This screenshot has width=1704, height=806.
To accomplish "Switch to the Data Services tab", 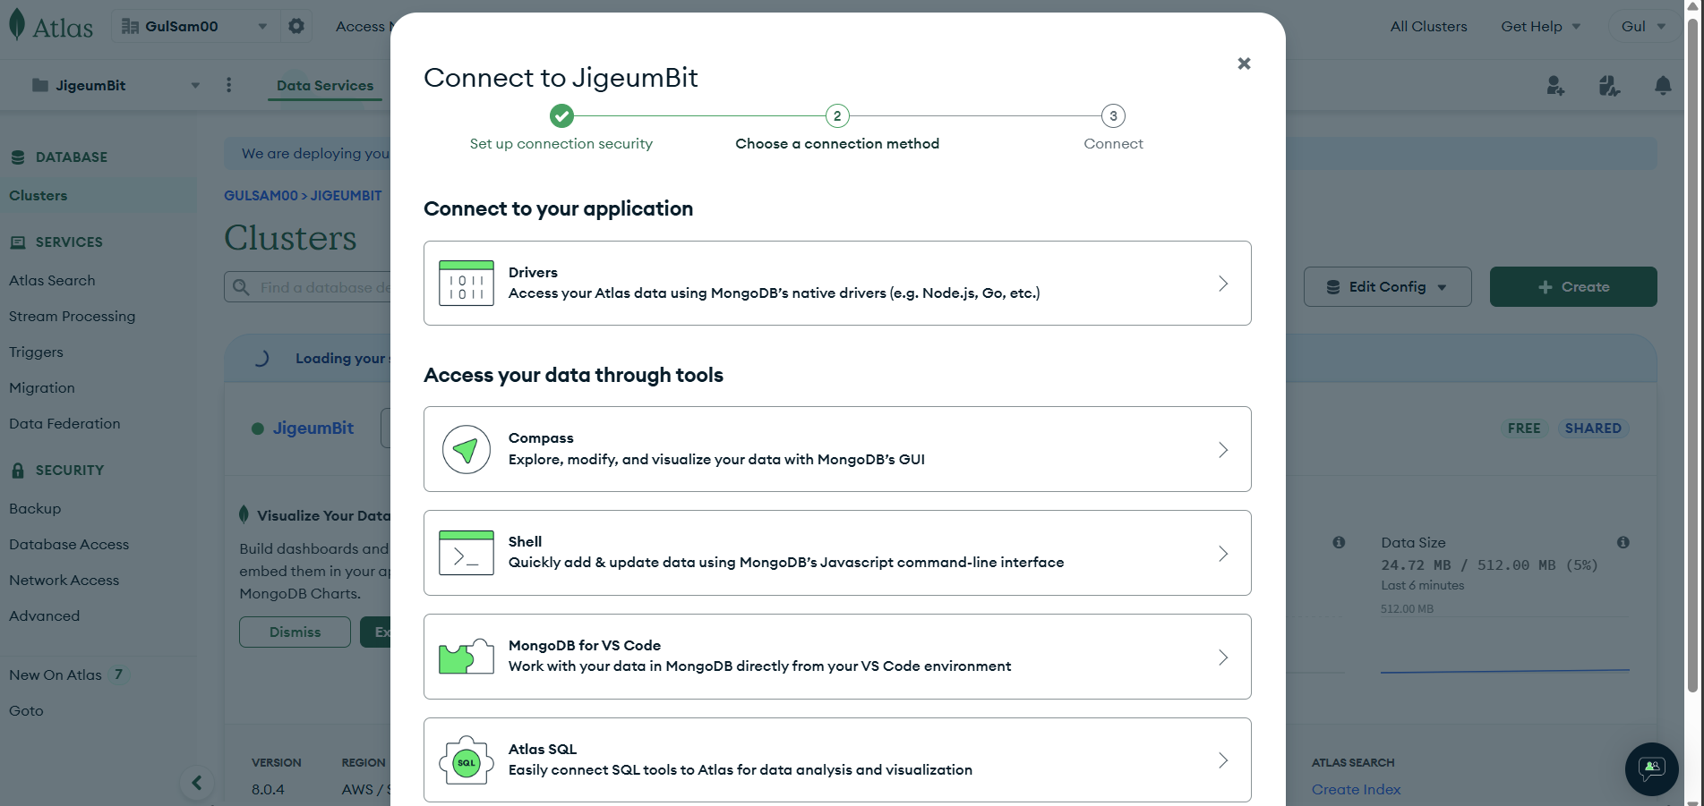I will point(325,86).
